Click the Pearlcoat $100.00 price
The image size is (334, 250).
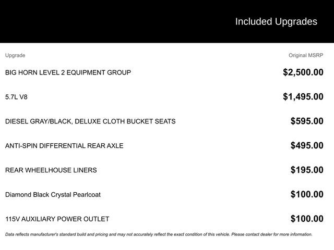click(x=307, y=194)
